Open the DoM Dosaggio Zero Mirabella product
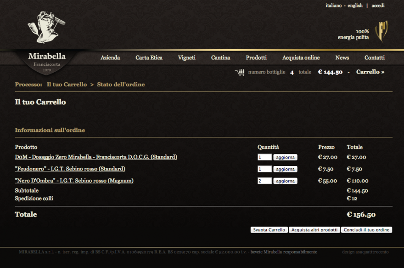This screenshot has height=268, width=404. tap(96, 157)
